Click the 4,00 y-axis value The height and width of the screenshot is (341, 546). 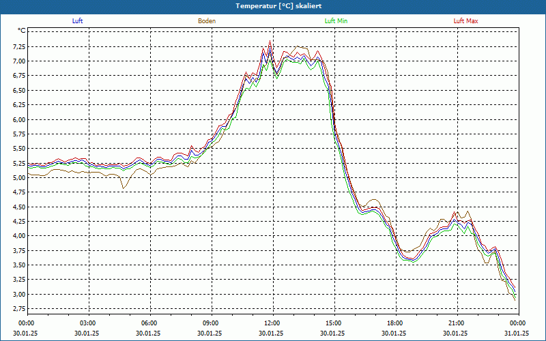19,236
